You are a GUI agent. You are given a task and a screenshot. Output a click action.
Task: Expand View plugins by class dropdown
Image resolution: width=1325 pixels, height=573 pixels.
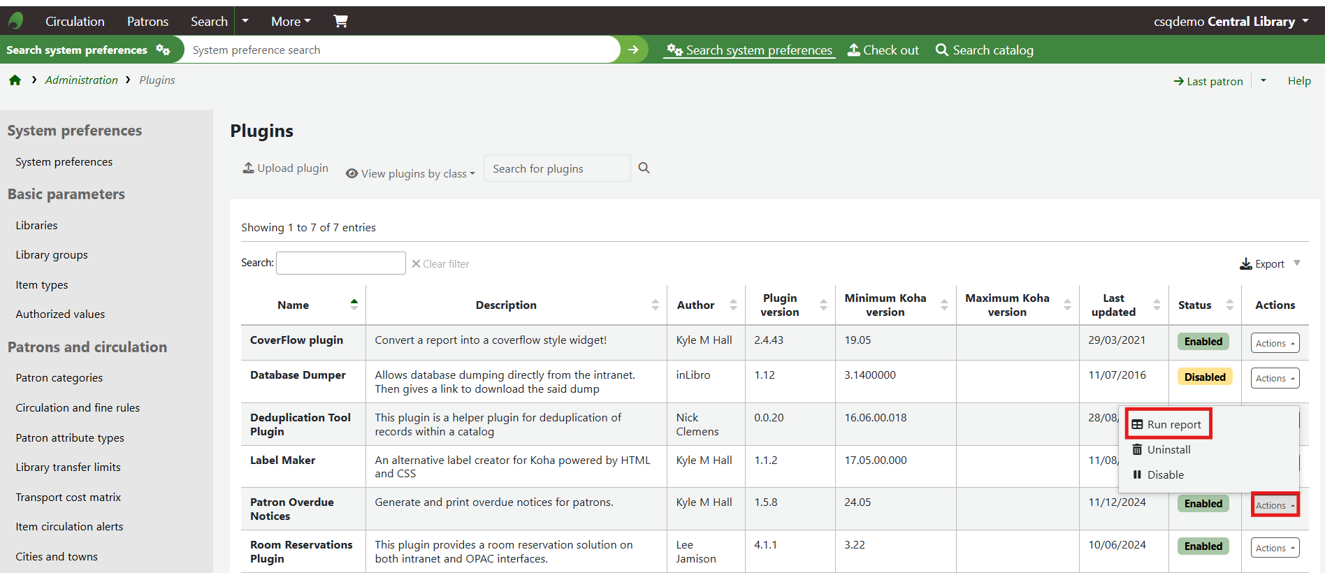410,173
